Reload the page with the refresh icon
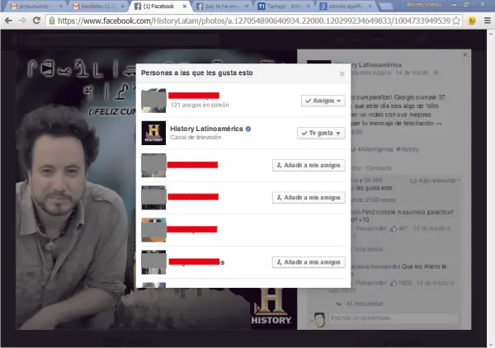 36,21
